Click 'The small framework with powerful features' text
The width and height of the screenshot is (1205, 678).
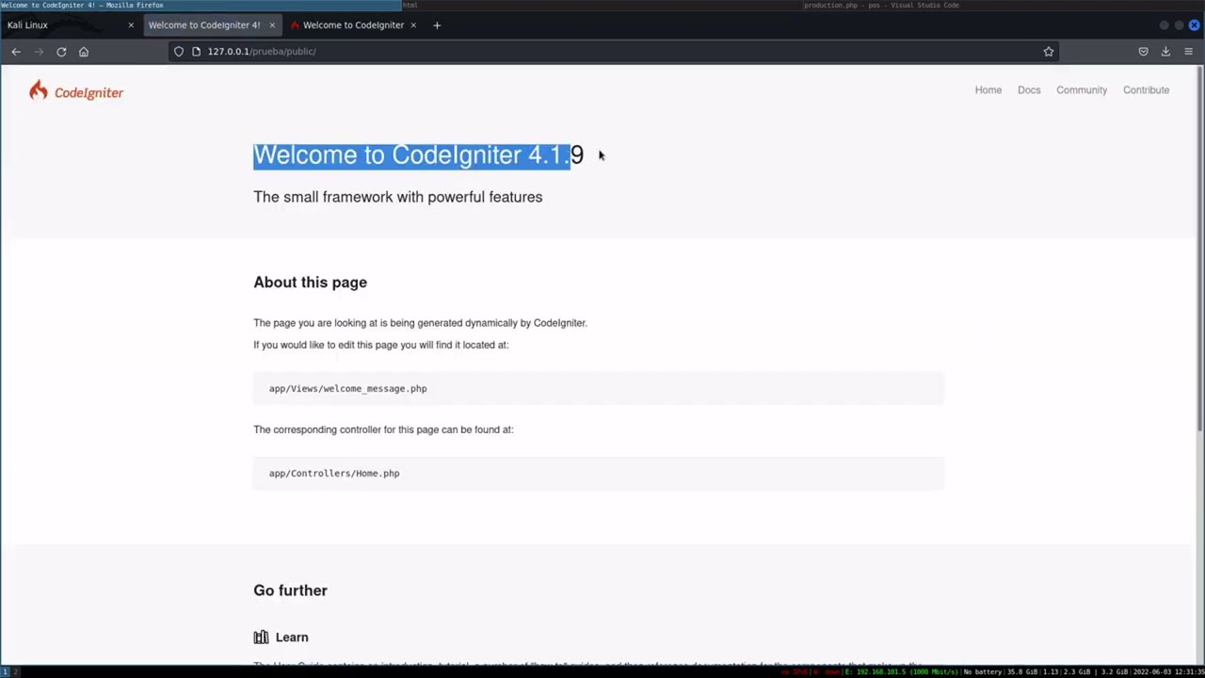[x=398, y=197]
